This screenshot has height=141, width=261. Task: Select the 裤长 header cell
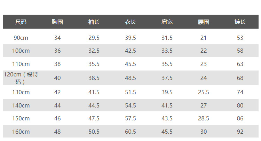[x=240, y=22]
